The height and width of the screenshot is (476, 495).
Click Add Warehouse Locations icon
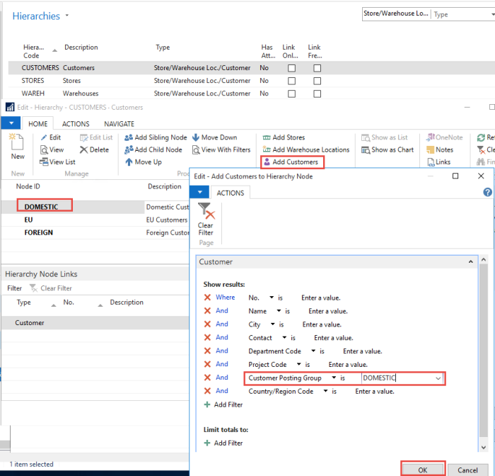coord(267,149)
